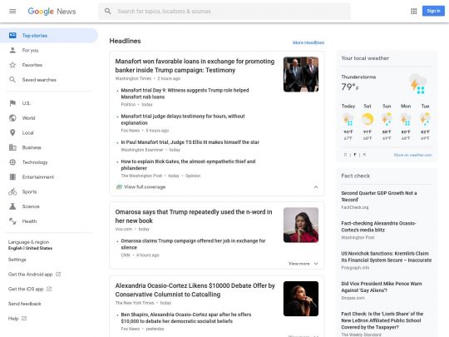
Task: Go to the Favorites section
Action: tap(32, 65)
